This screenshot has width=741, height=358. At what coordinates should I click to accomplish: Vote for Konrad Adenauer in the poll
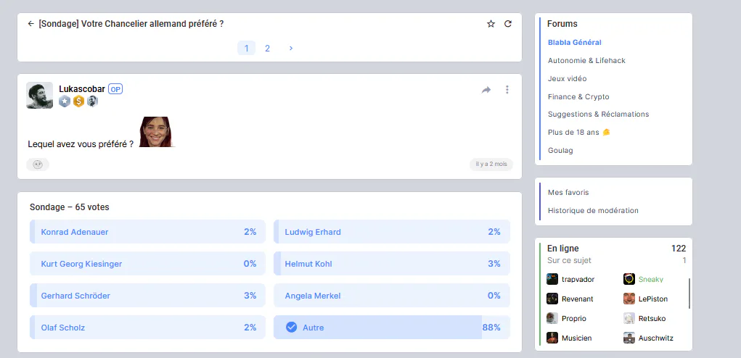pyautogui.click(x=147, y=232)
